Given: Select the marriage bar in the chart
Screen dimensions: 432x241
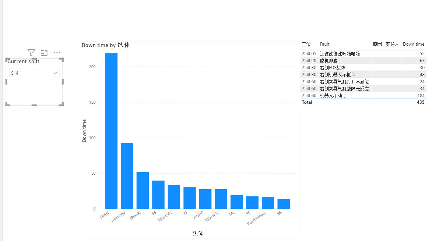Looking at the screenshot, I should click(x=127, y=176).
